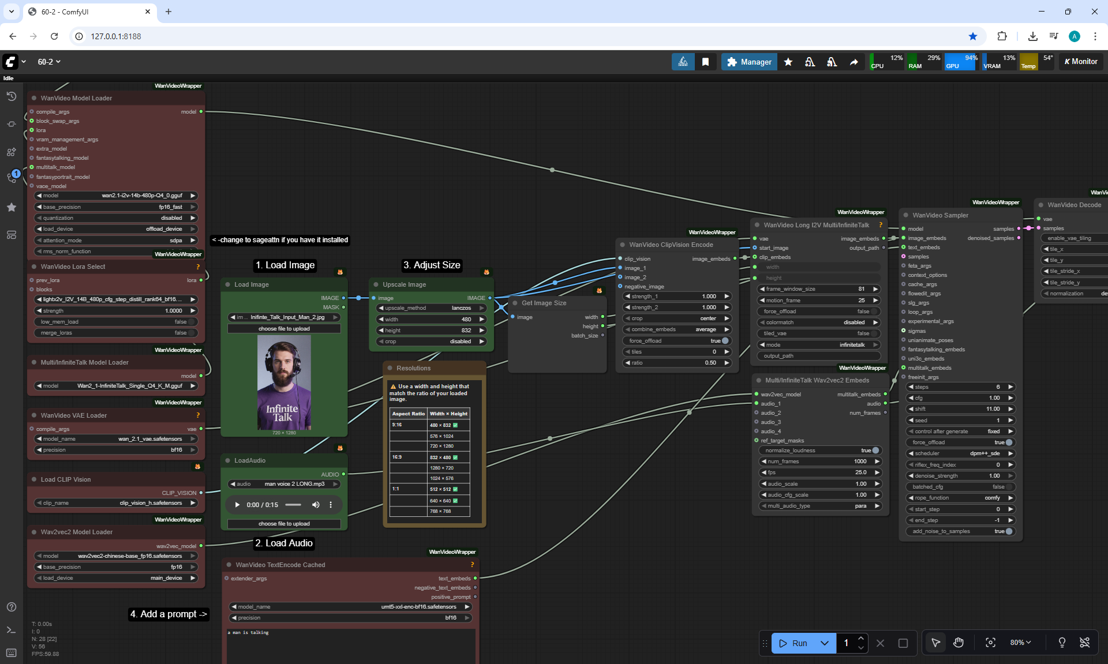Viewport: 1108px width, 664px height.
Task: Click the audio player progress bar
Action: point(293,505)
